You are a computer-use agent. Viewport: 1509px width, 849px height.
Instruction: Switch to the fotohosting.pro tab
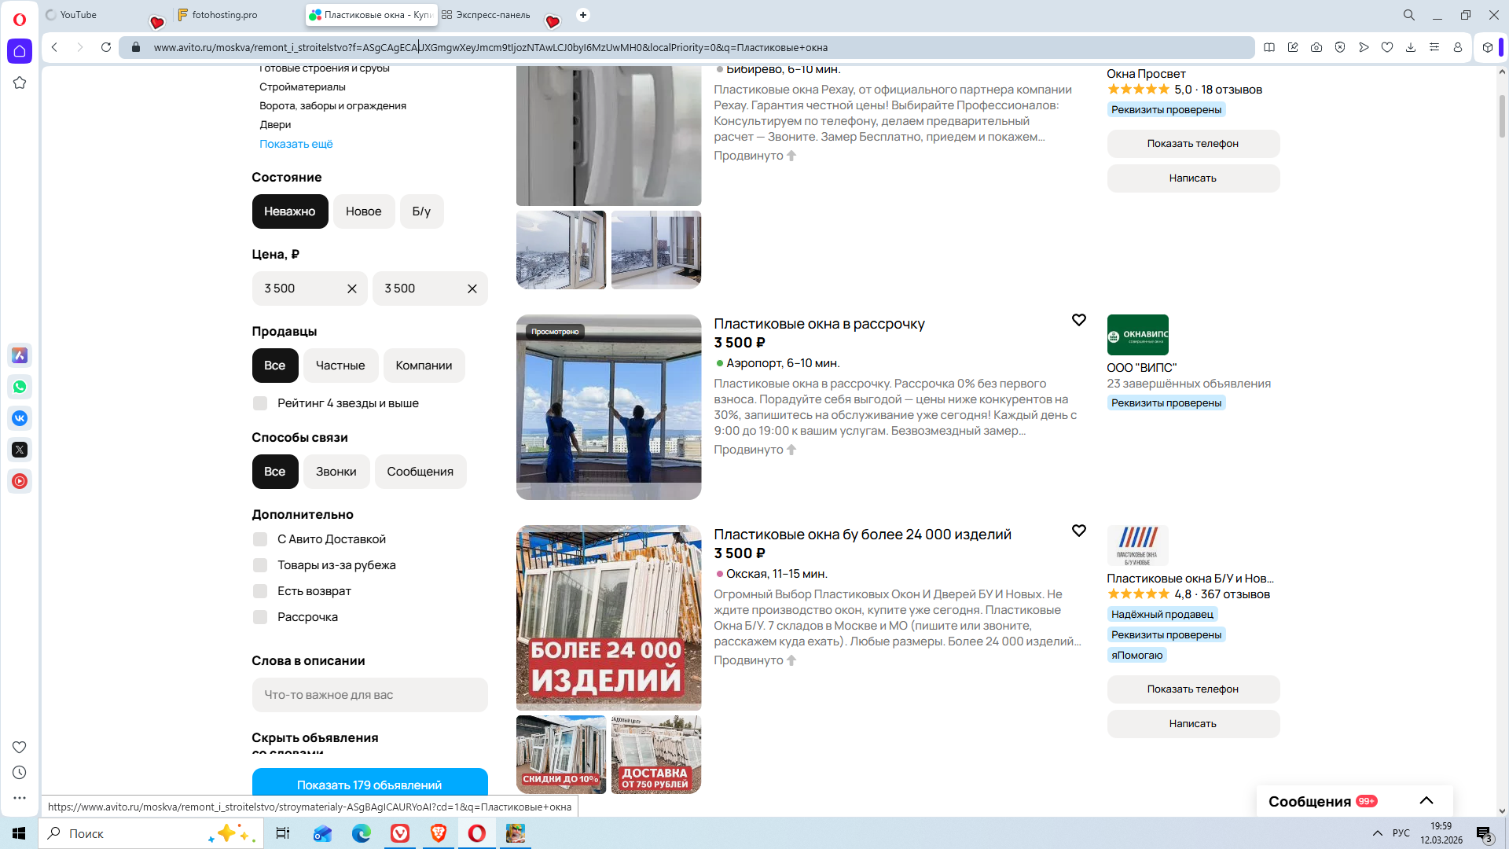(224, 15)
